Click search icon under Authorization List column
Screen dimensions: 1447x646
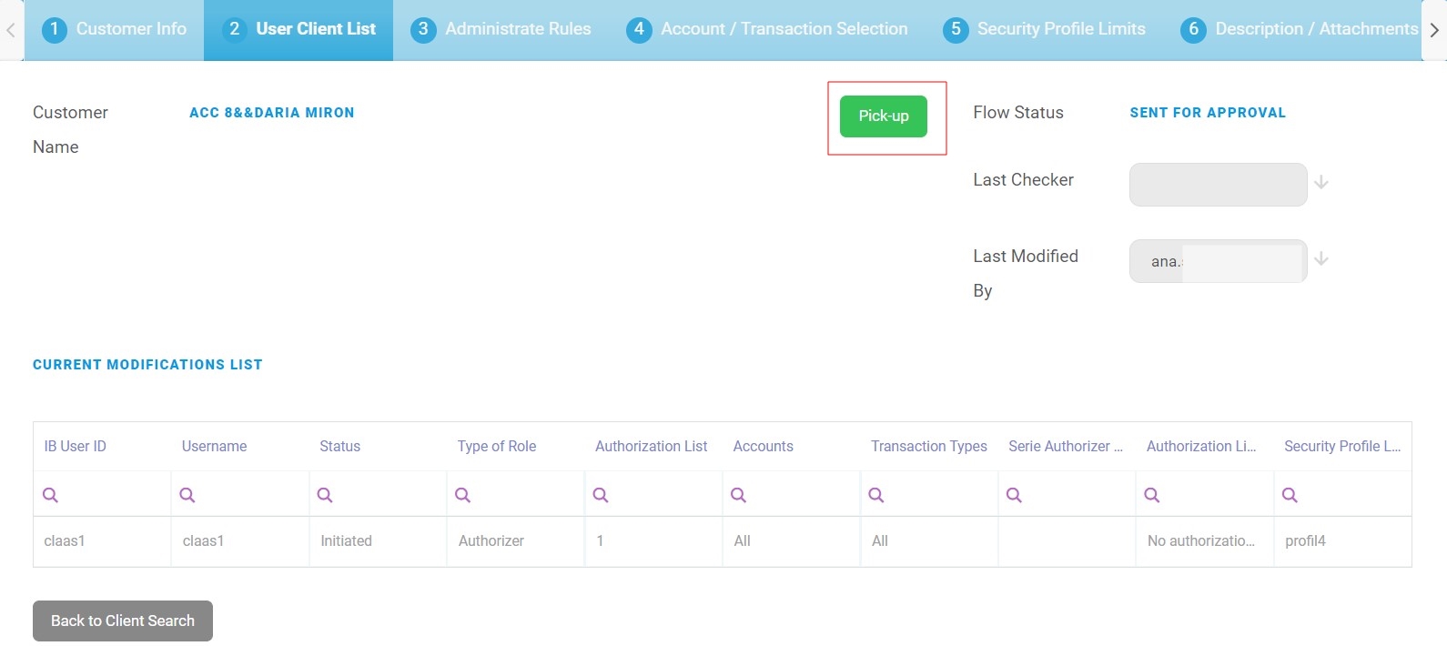tap(601, 495)
